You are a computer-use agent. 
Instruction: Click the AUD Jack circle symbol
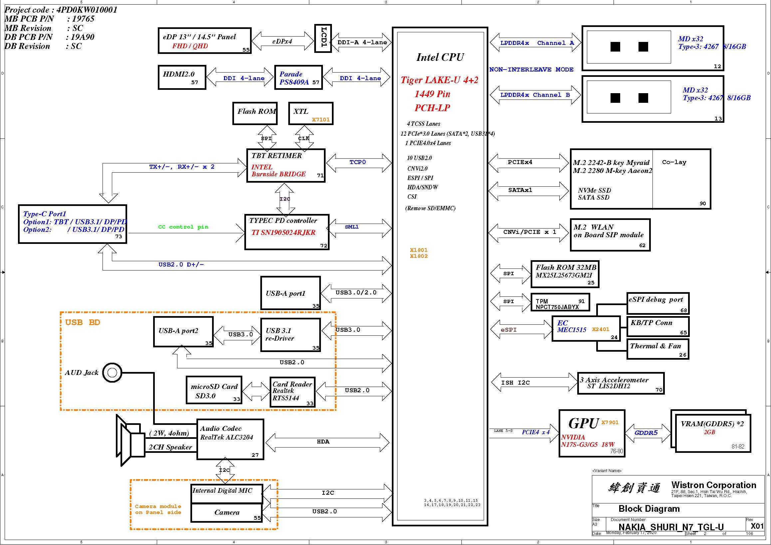(x=112, y=373)
